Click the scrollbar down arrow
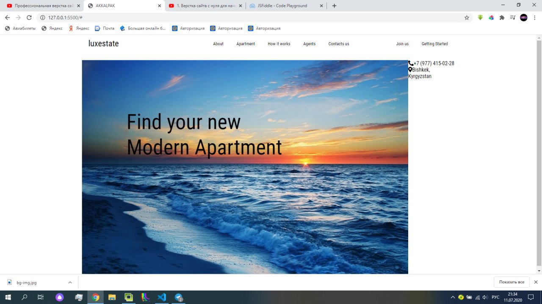 (x=539, y=271)
